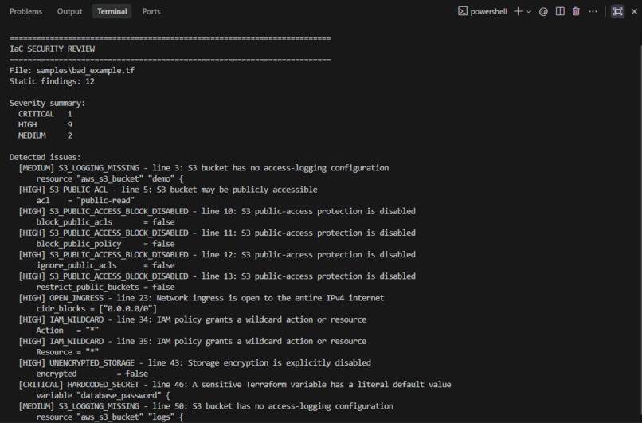Click the 'Static findings: 12' line

tap(52, 81)
